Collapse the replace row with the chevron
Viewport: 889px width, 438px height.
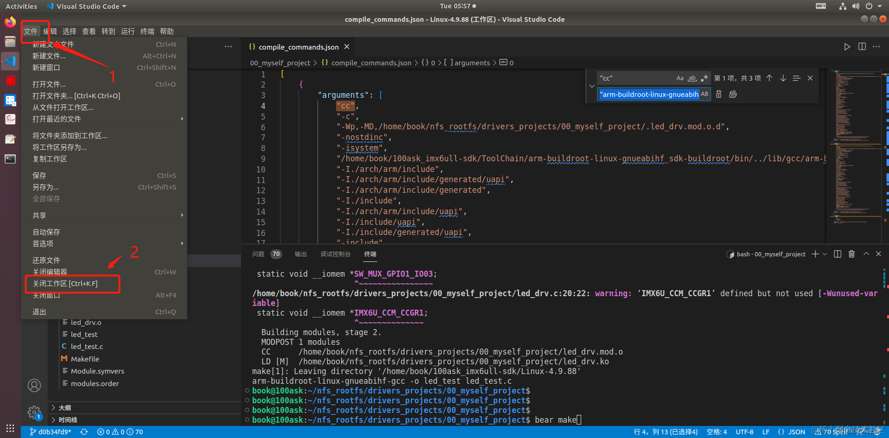592,86
